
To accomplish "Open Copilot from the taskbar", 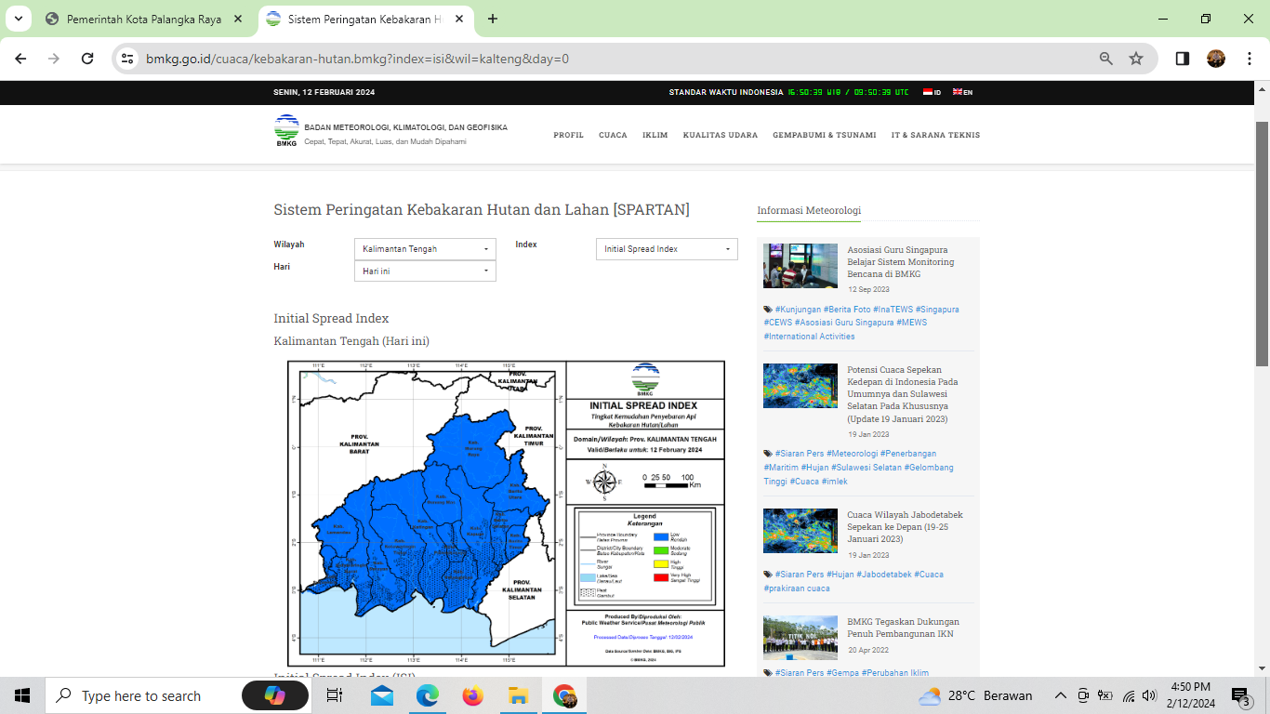I will coord(275,695).
